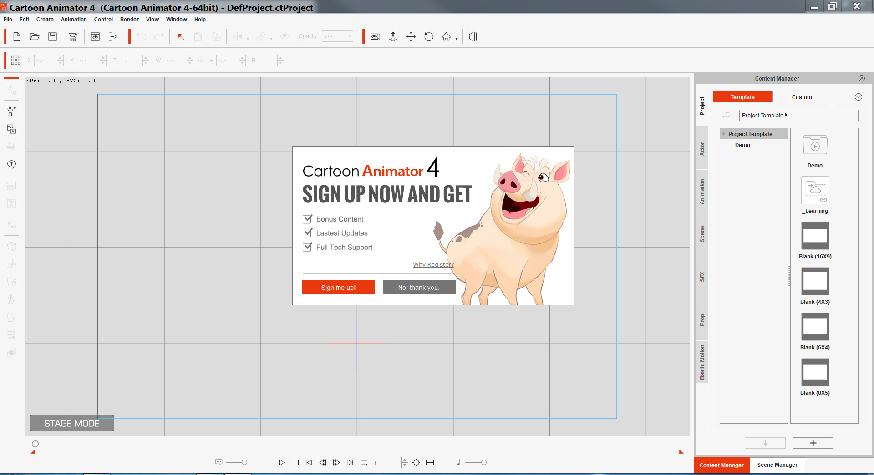Jump to the first frame
874x475 pixels.
pyautogui.click(x=309, y=463)
